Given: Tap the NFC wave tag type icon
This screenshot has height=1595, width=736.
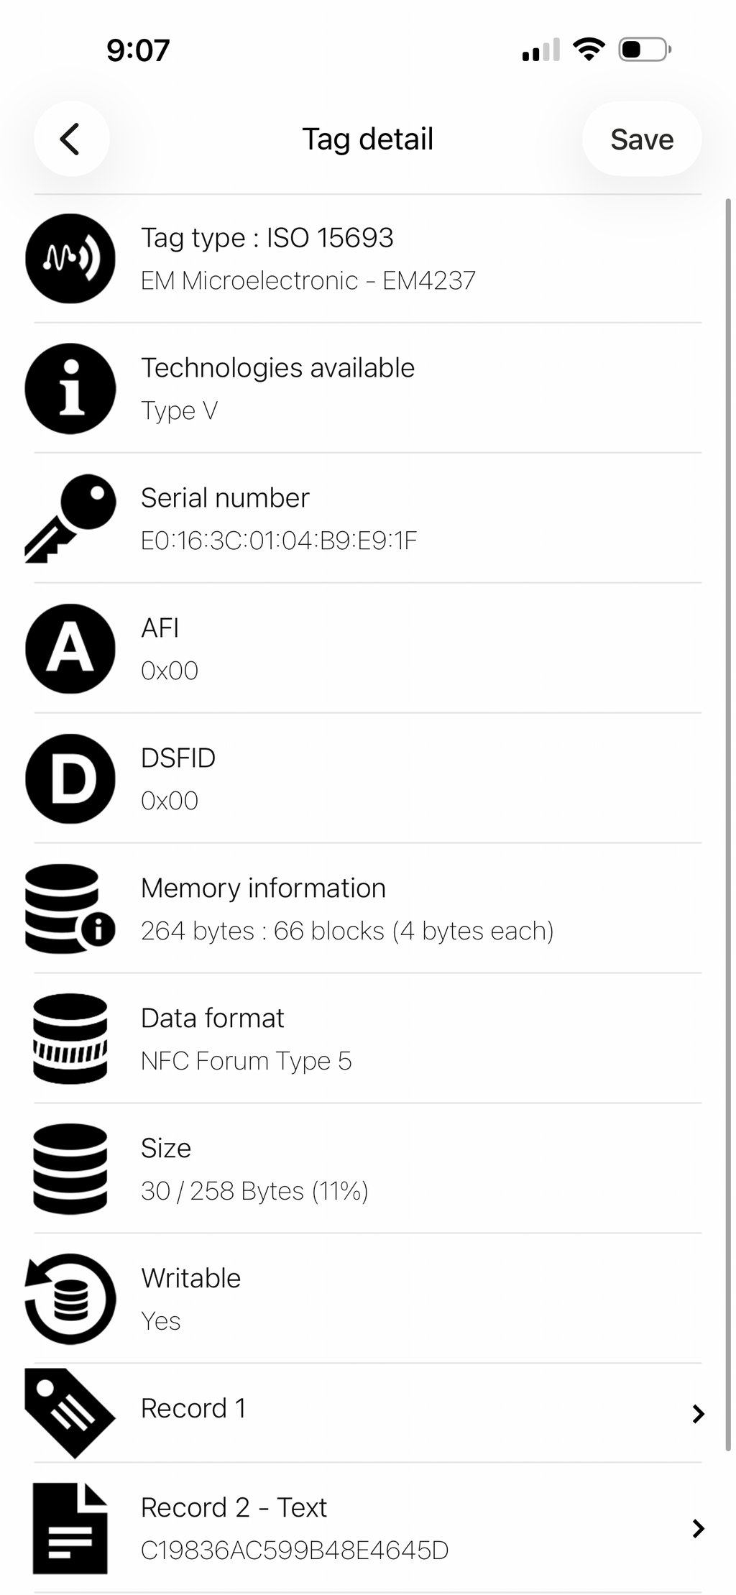Looking at the screenshot, I should 70,258.
